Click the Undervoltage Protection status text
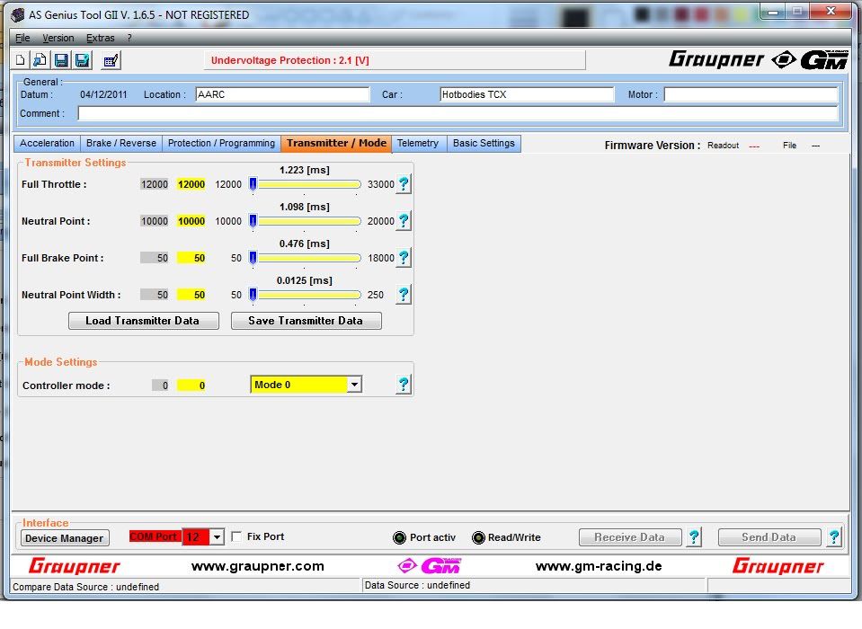Image resolution: width=862 pixels, height=629 pixels. tap(290, 60)
